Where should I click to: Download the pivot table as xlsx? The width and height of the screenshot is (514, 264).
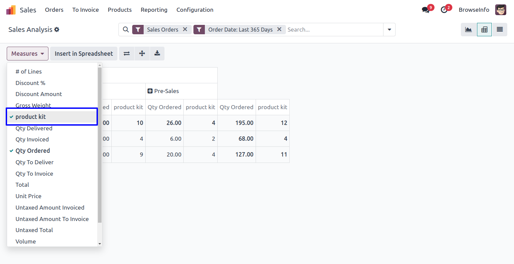[157, 54]
